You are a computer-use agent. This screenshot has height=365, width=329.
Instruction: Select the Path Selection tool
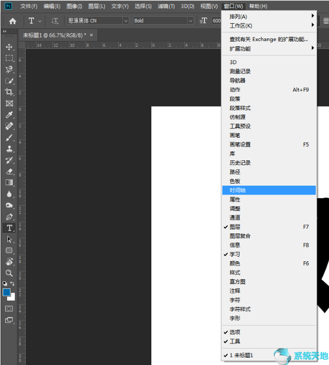point(9,239)
